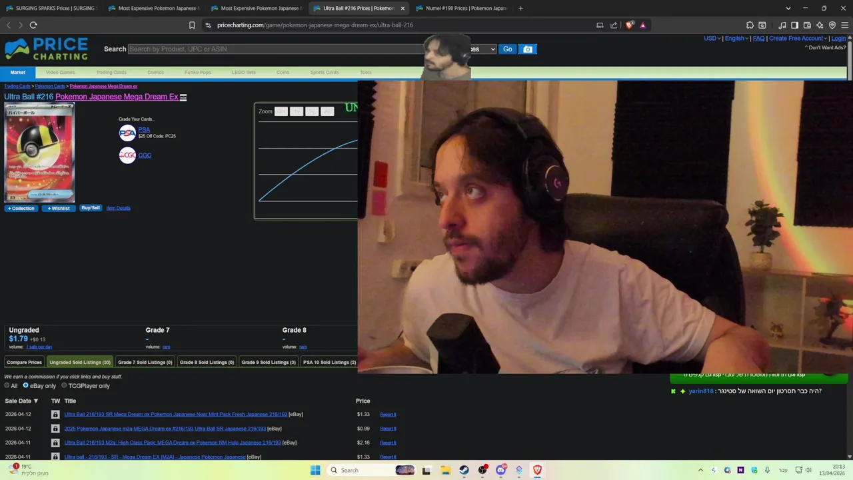Open the browser playlist music note icon
Viewport: 853px width, 480px height.
coord(782,25)
